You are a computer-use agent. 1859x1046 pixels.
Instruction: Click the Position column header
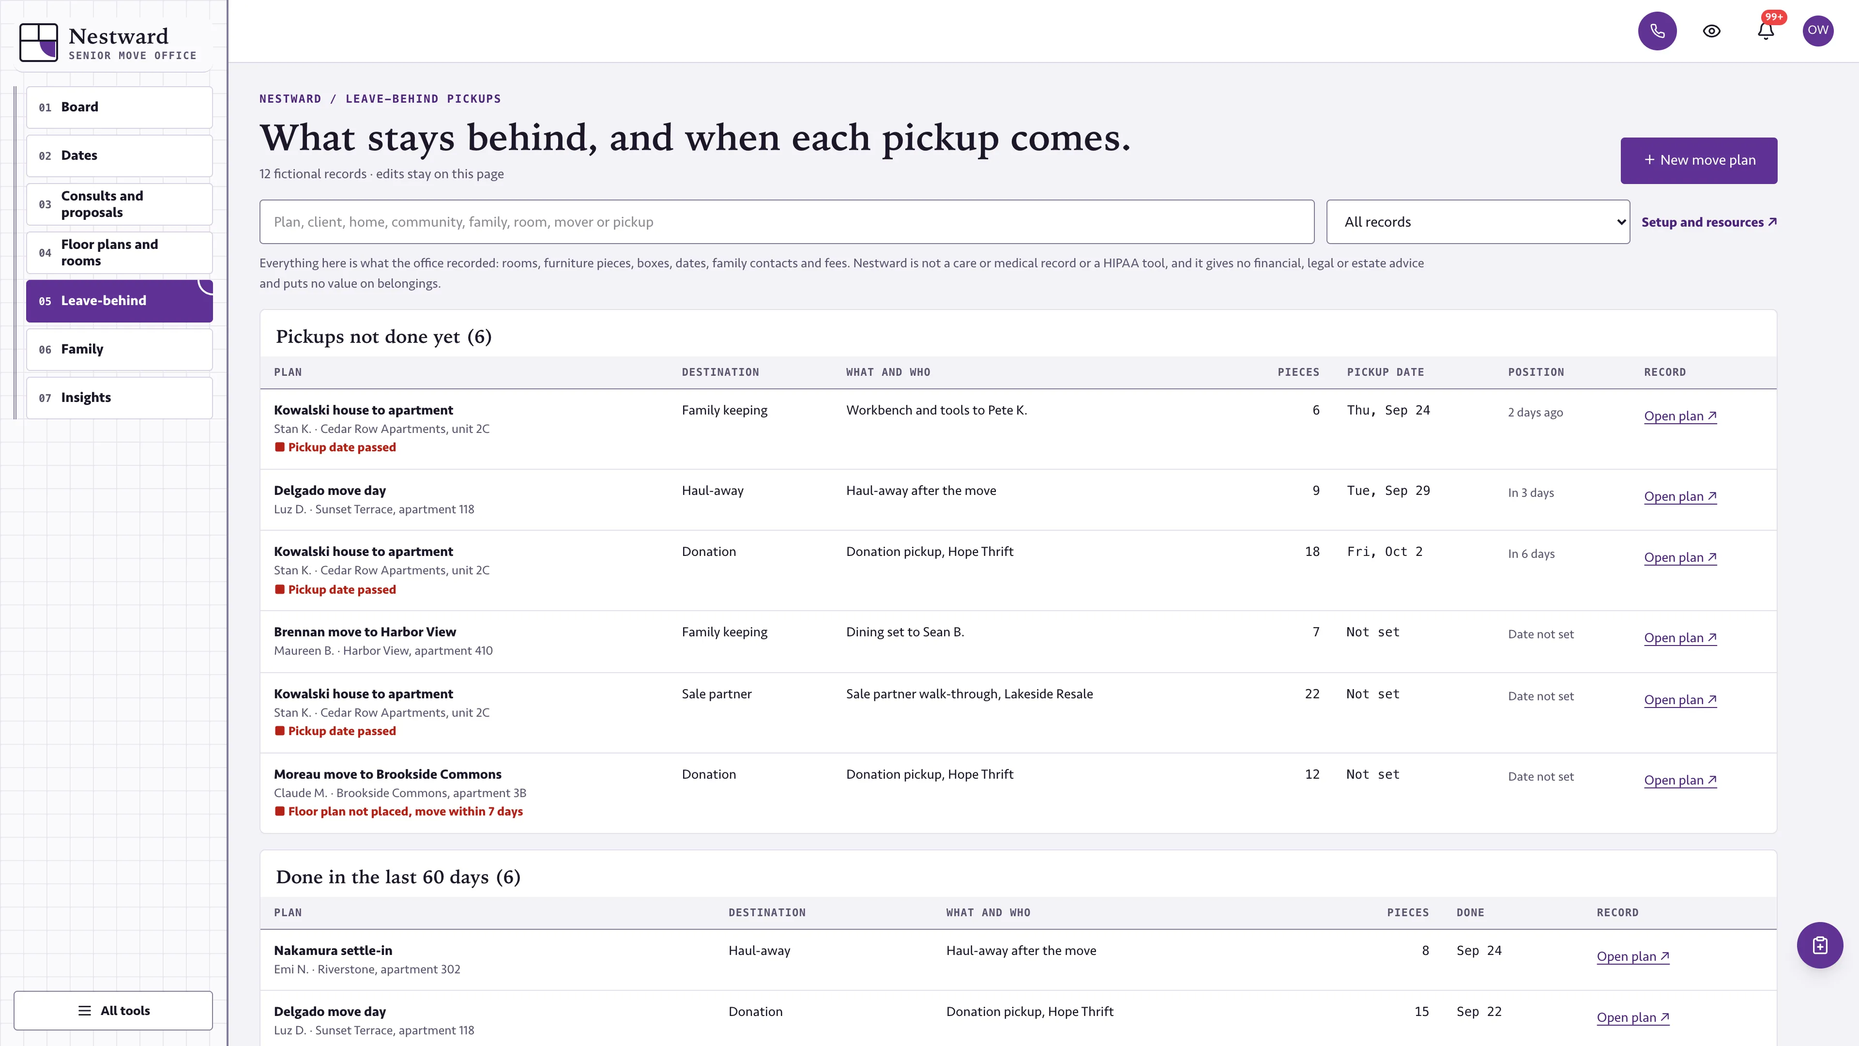[x=1536, y=372]
